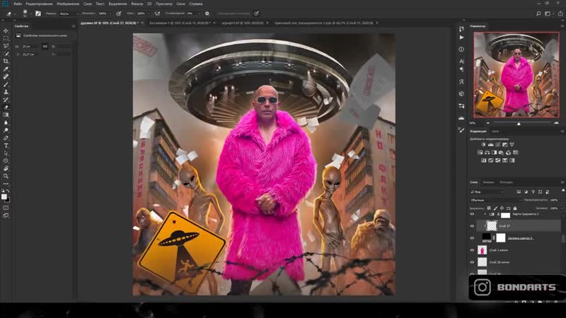The width and height of the screenshot is (566, 318).
Task: Select the Rectangular Marquee tool
Action: tap(6, 38)
